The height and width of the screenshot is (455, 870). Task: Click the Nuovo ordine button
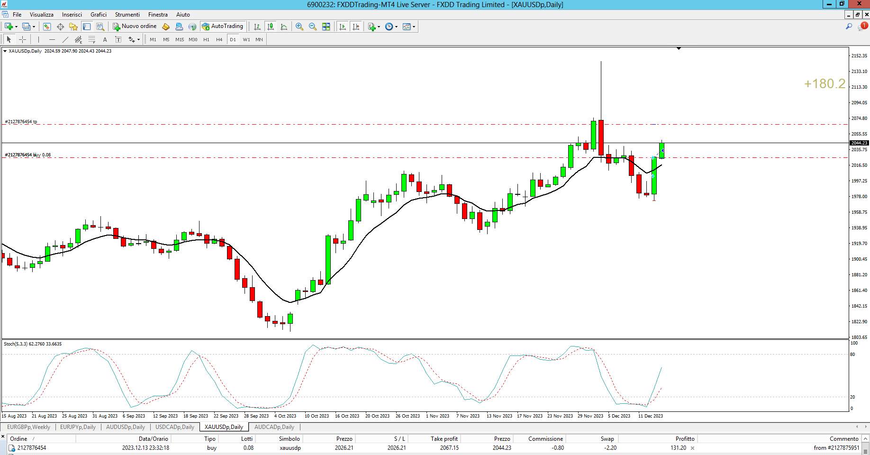(135, 27)
